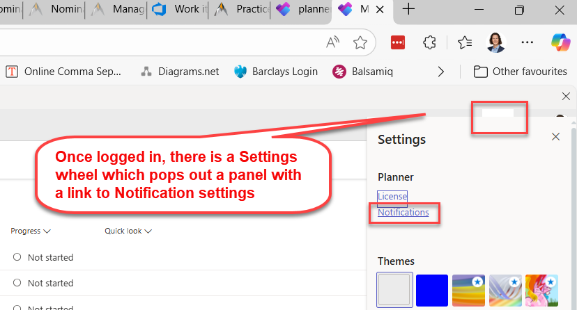Open Online Comma Sep... bookmark

63,72
